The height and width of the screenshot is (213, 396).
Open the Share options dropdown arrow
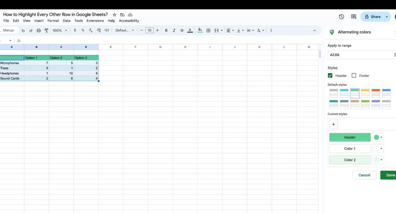[387, 17]
